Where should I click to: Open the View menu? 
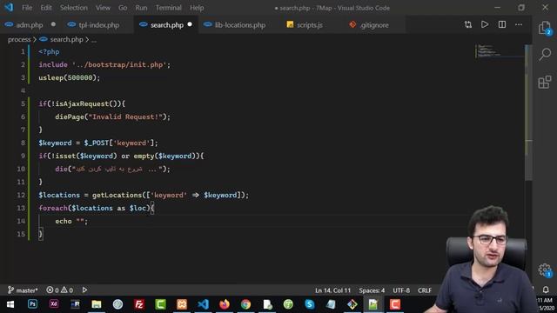coord(103,8)
